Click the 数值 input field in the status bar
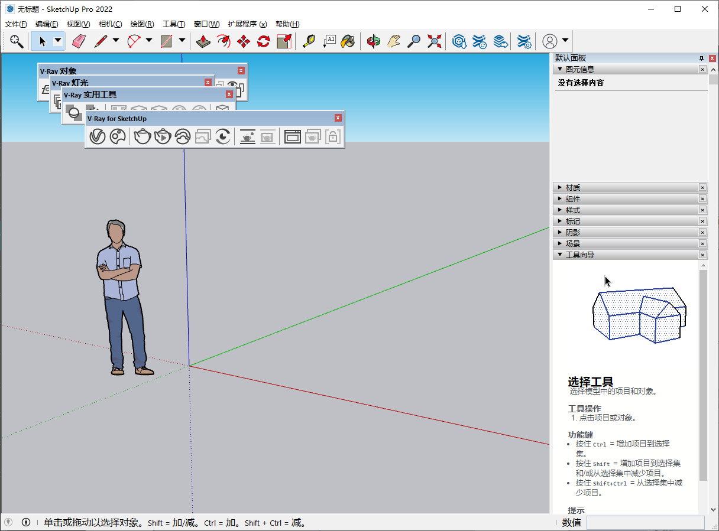 (x=644, y=523)
